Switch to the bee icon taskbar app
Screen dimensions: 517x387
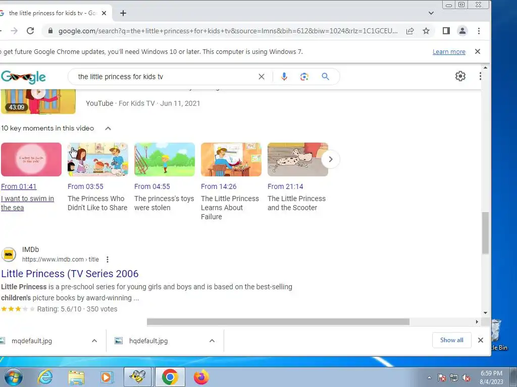(137, 377)
